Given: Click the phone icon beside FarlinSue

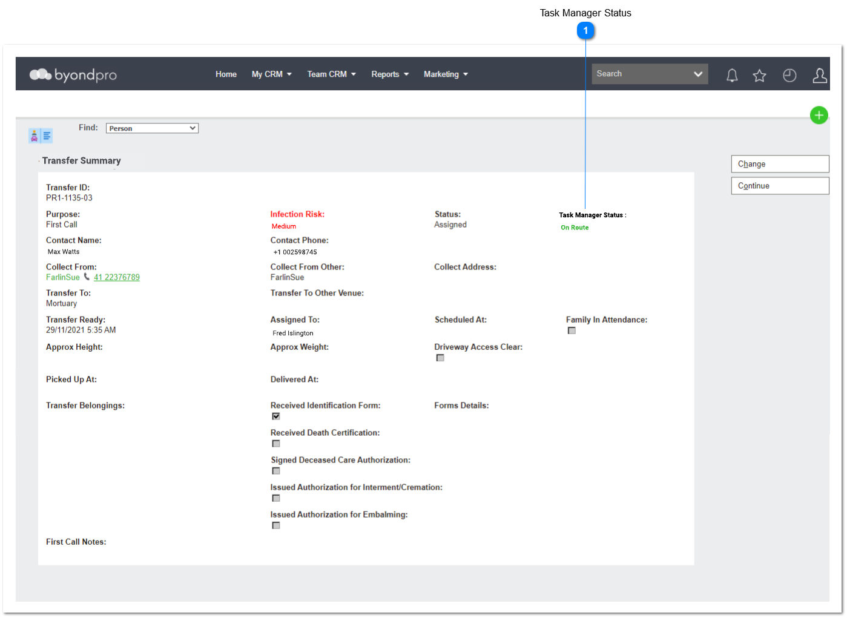Looking at the screenshot, I should 87,277.
